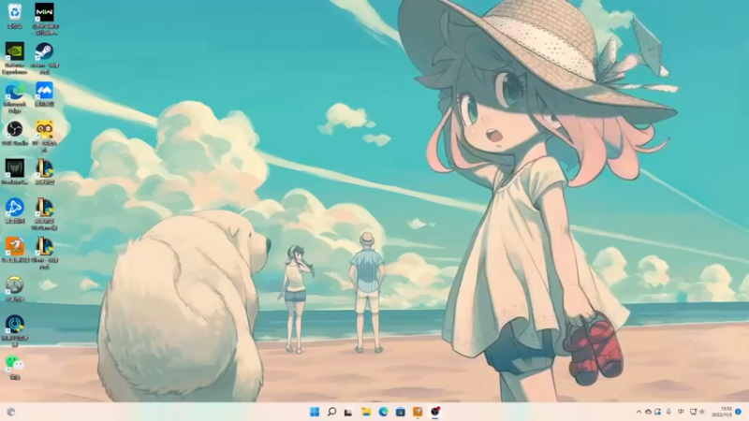This screenshot has width=749, height=421.
Task: Open Microsoft Store from the taskbar
Action: [x=401, y=412]
